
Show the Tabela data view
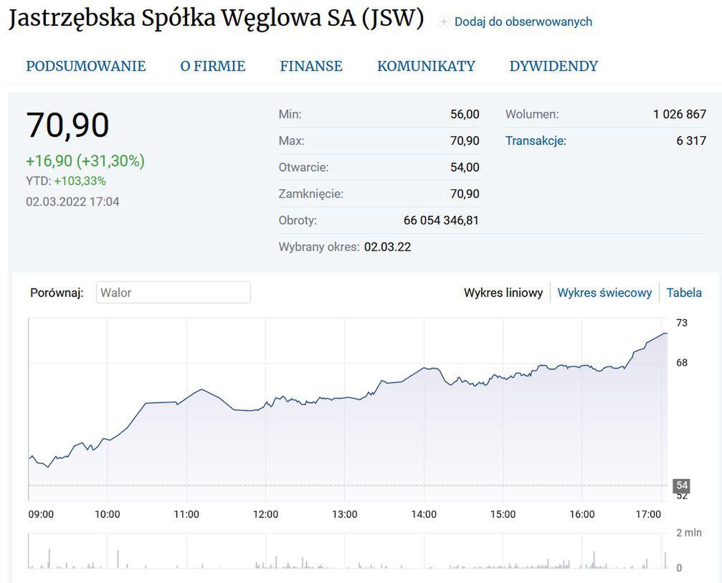[684, 293]
